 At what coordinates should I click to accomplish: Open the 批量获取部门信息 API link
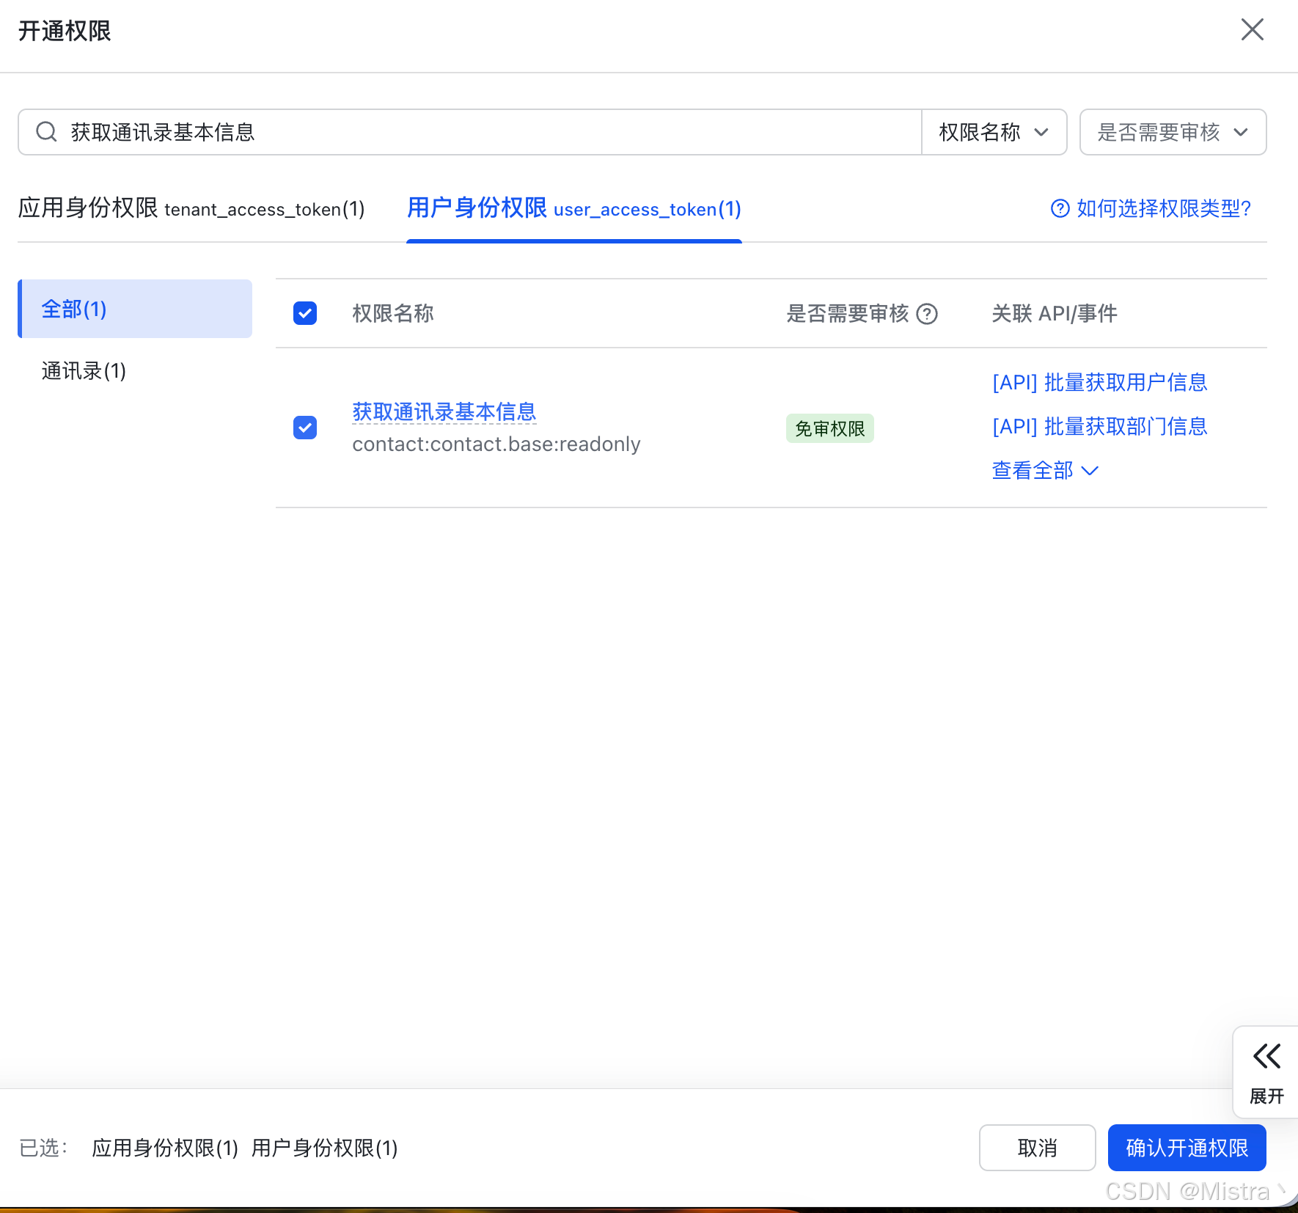coord(1099,426)
